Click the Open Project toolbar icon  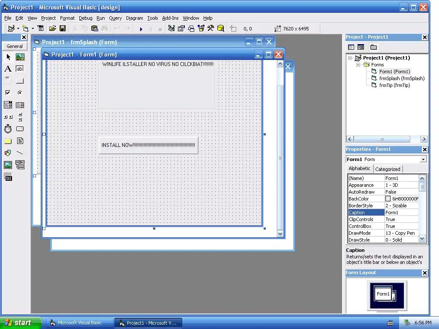coord(53,29)
